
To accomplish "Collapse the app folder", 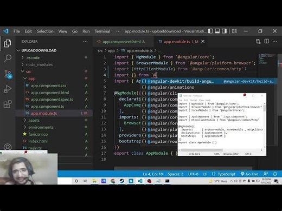I will pyautogui.click(x=54, y=78).
